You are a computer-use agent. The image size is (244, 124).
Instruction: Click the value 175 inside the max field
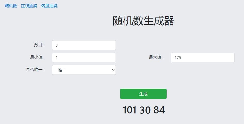[x=178, y=58]
